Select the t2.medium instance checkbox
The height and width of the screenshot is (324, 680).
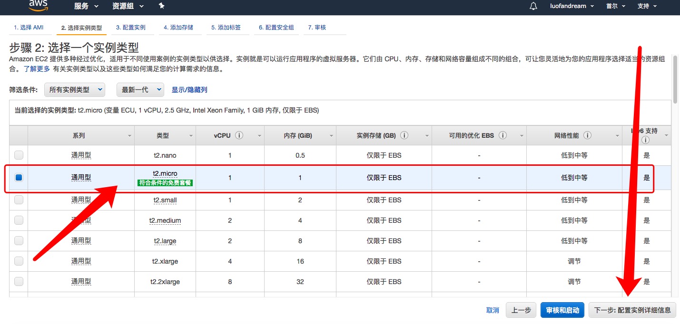(x=19, y=220)
